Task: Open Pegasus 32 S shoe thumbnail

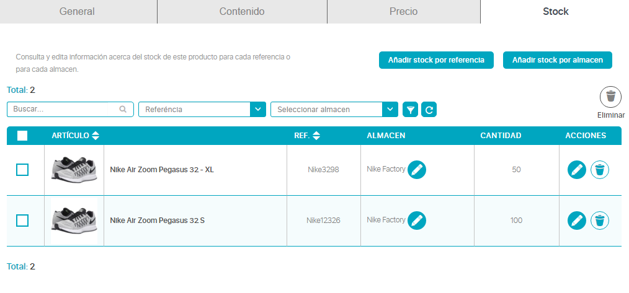Action: pyautogui.click(x=74, y=221)
